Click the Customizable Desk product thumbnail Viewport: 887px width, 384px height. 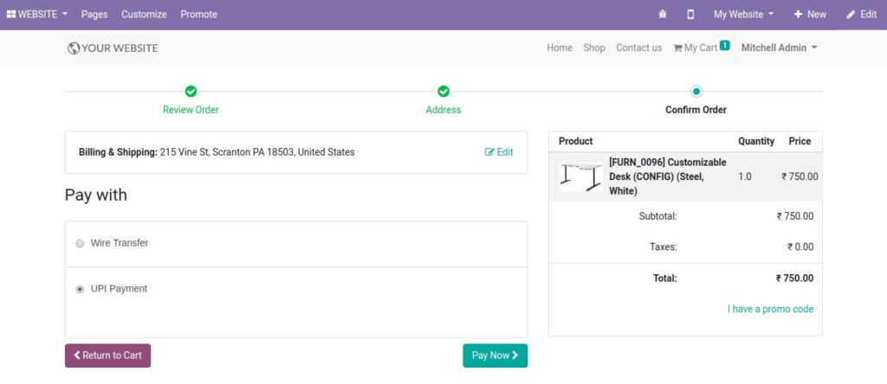point(580,176)
